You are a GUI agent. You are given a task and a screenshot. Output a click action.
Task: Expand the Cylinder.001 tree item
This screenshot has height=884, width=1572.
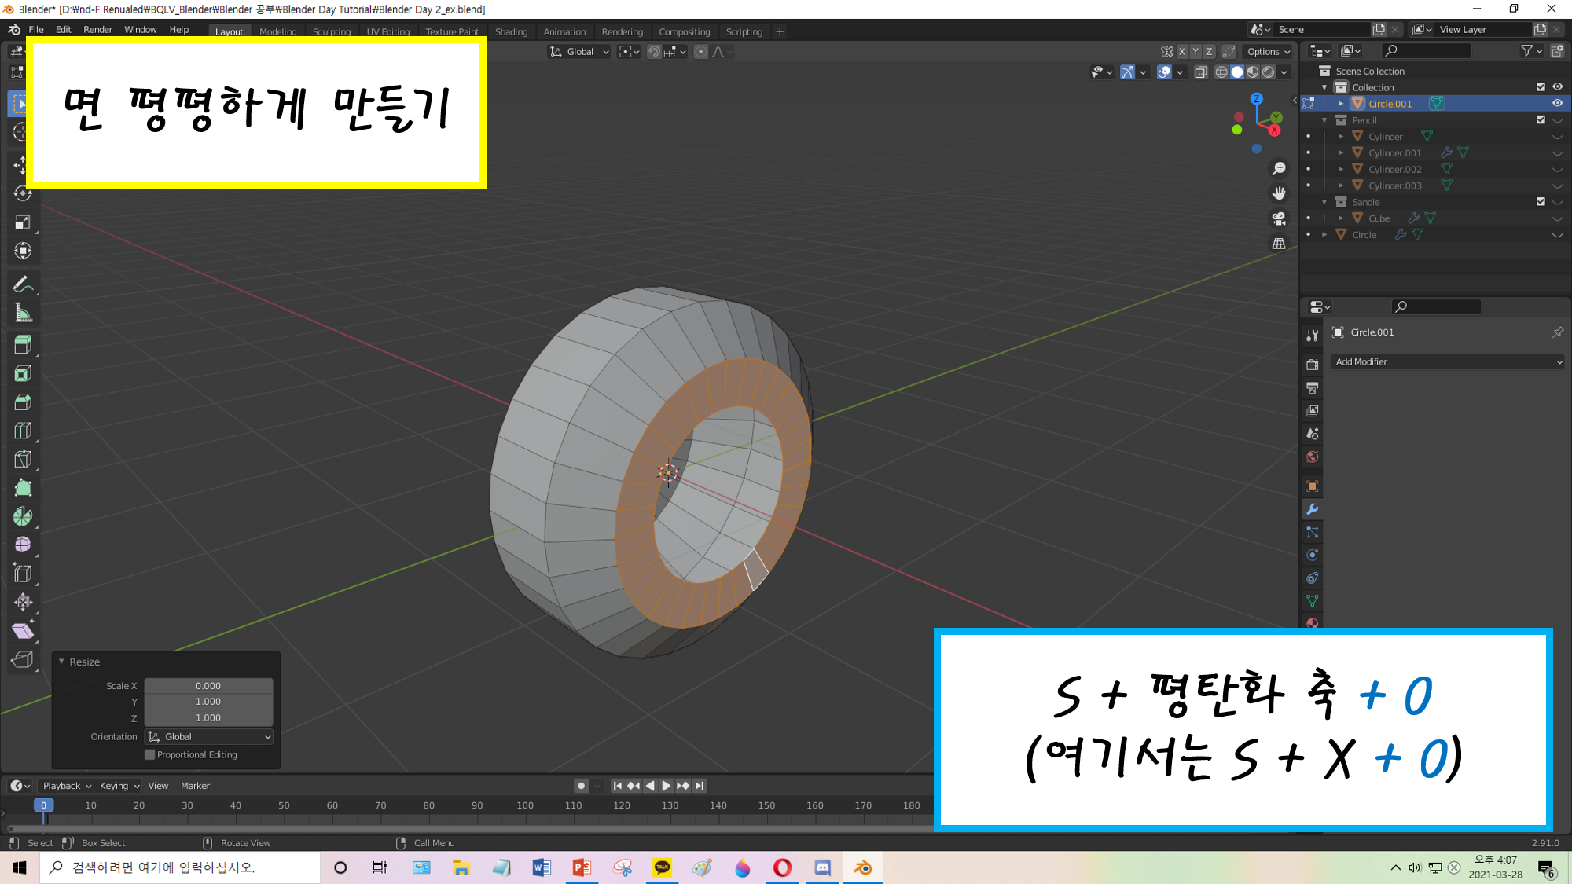pos(1341,153)
